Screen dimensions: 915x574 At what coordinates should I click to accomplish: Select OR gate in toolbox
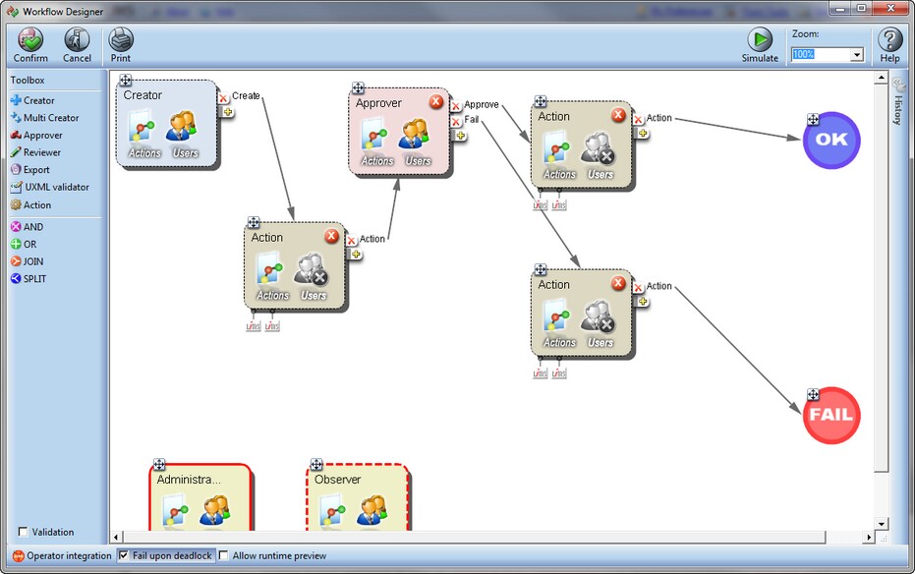tap(24, 245)
